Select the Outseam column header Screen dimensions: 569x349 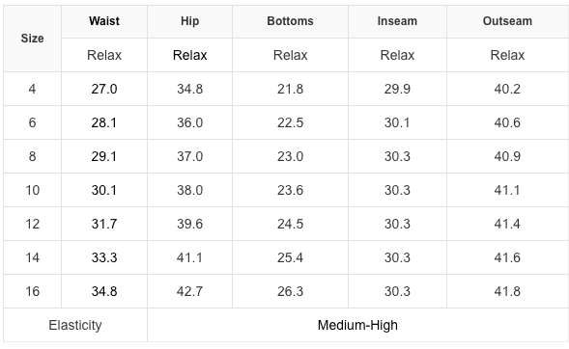point(507,21)
